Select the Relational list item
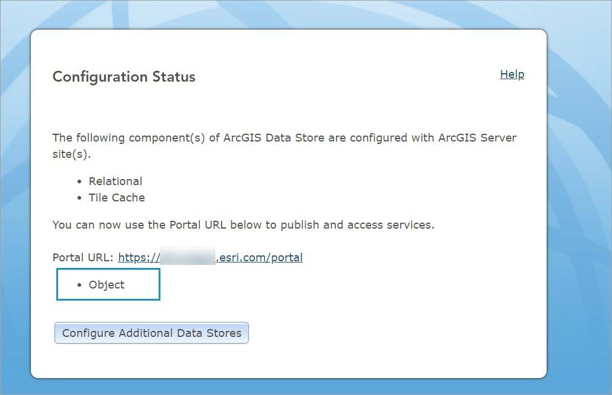 tap(115, 181)
